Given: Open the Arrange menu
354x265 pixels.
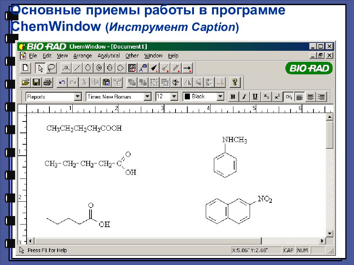Looking at the screenshot, I should point(83,56).
